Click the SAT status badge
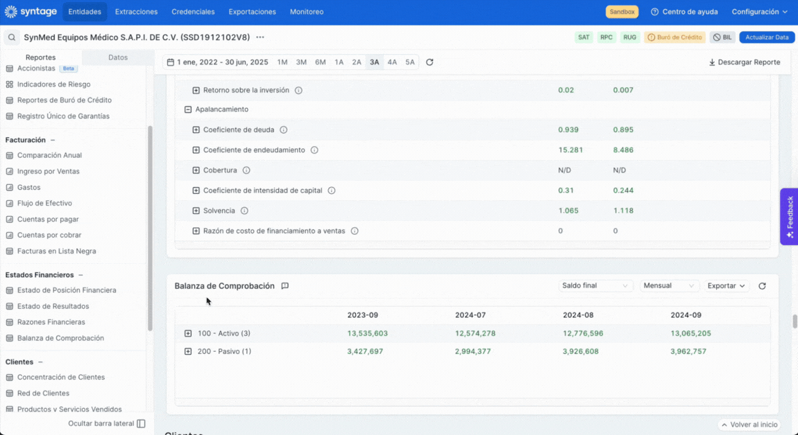 coord(584,37)
